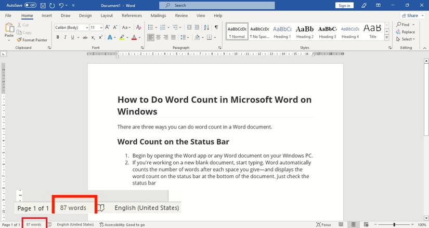This screenshot has width=429, height=228.
Task: Apply Italic formatting
Action: tap(65, 37)
